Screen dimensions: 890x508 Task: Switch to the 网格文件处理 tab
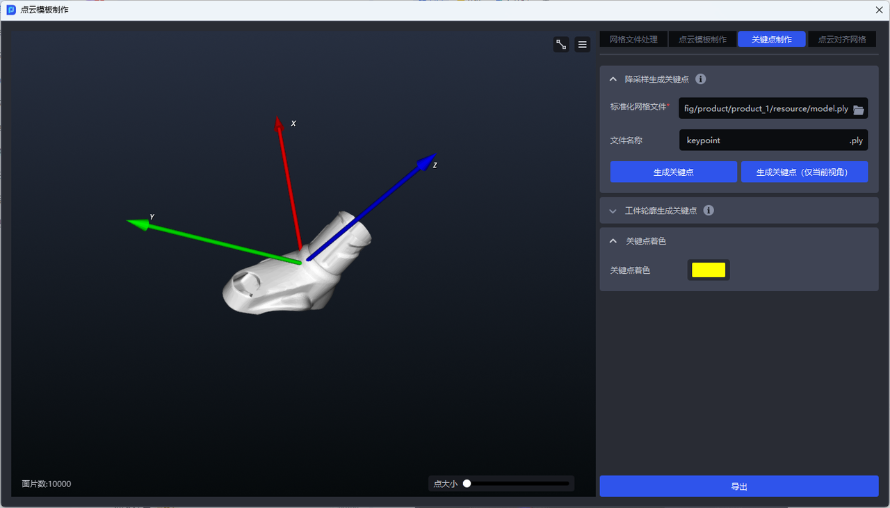(x=633, y=40)
